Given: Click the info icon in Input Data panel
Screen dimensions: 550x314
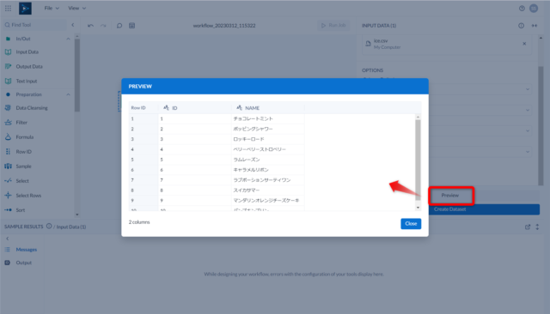Looking at the screenshot, I should click(522, 26).
